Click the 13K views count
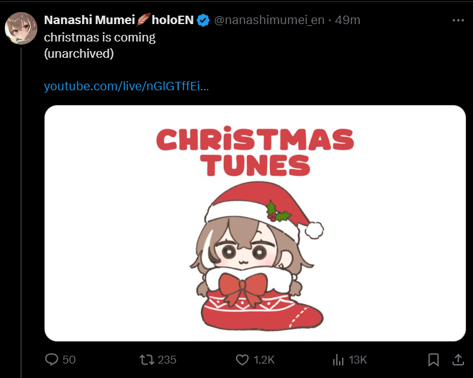This screenshot has width=473, height=378. point(358,360)
